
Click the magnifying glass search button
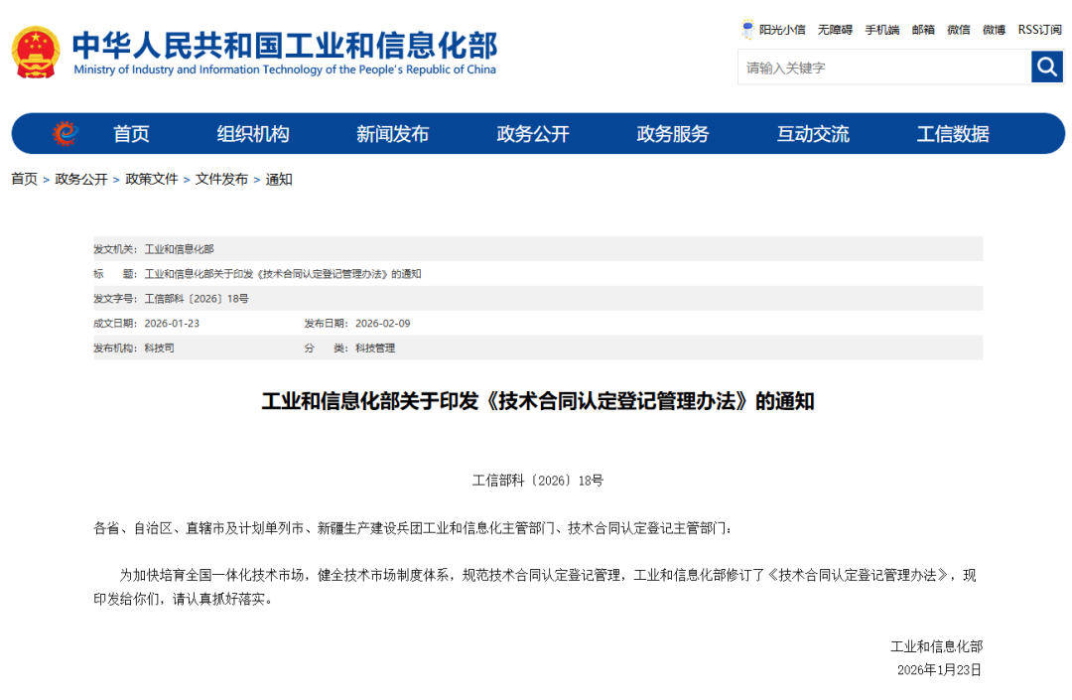[1046, 68]
